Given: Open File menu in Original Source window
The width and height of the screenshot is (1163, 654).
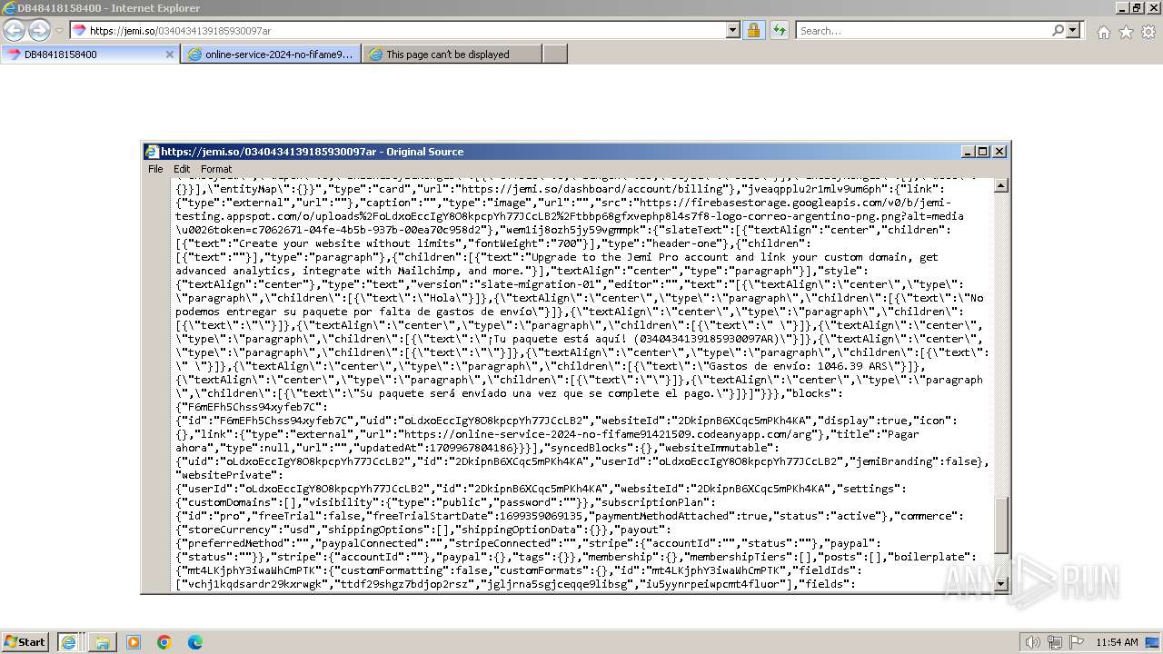Looking at the screenshot, I should (155, 169).
